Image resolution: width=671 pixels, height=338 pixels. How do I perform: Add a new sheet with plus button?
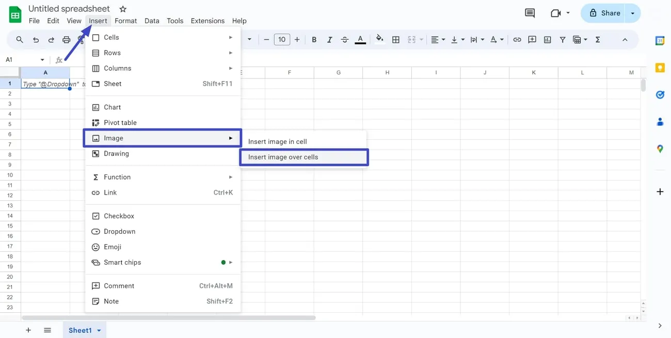[28, 330]
